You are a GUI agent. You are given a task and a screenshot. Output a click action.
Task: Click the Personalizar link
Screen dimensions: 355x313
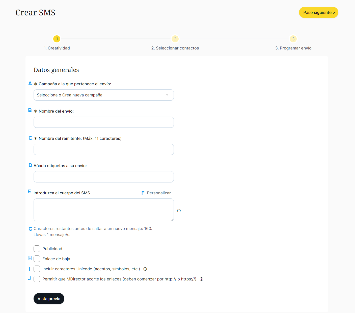(159, 193)
